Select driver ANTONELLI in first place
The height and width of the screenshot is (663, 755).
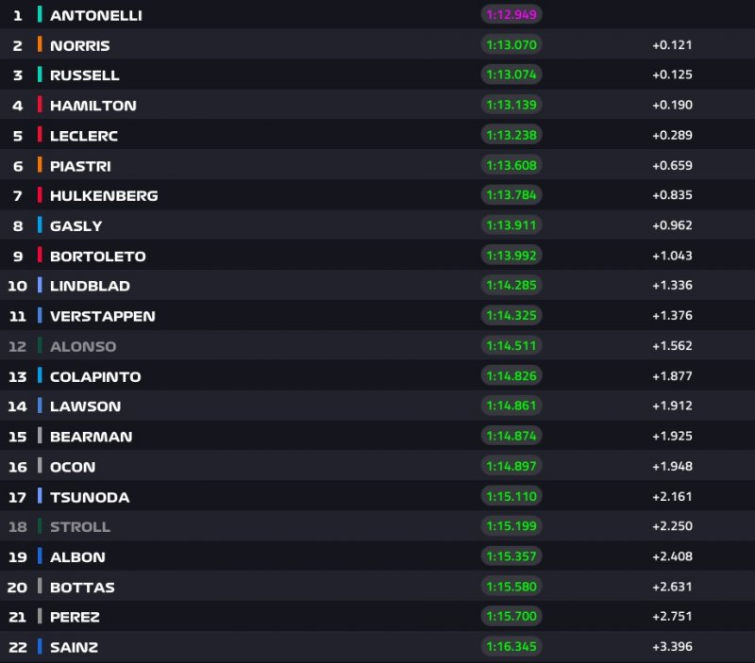tap(96, 15)
